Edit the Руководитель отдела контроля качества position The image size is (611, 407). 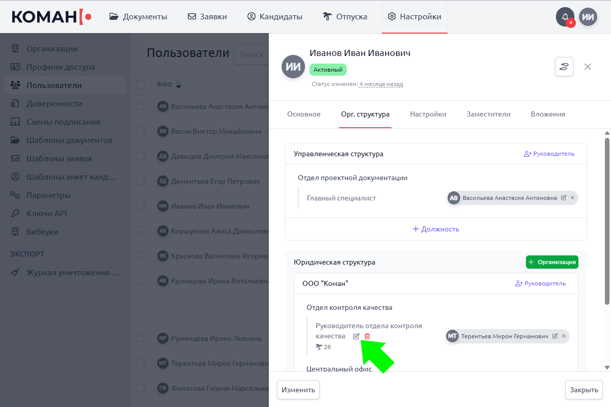356,336
